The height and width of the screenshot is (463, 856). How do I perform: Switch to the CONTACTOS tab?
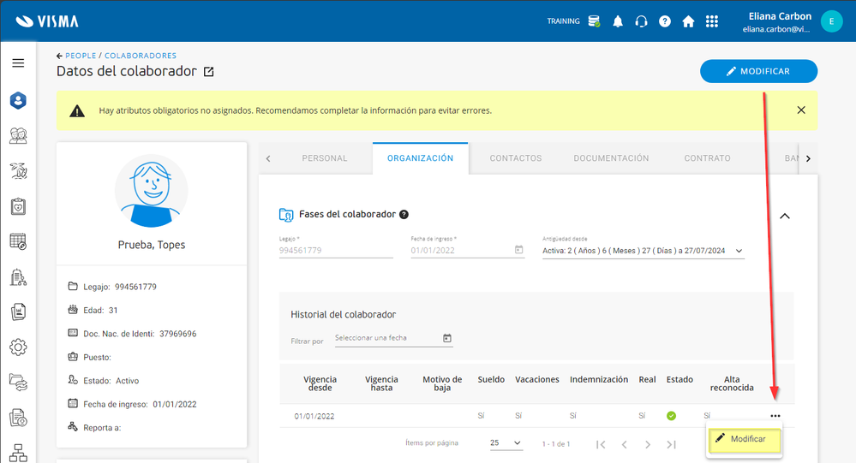point(516,158)
